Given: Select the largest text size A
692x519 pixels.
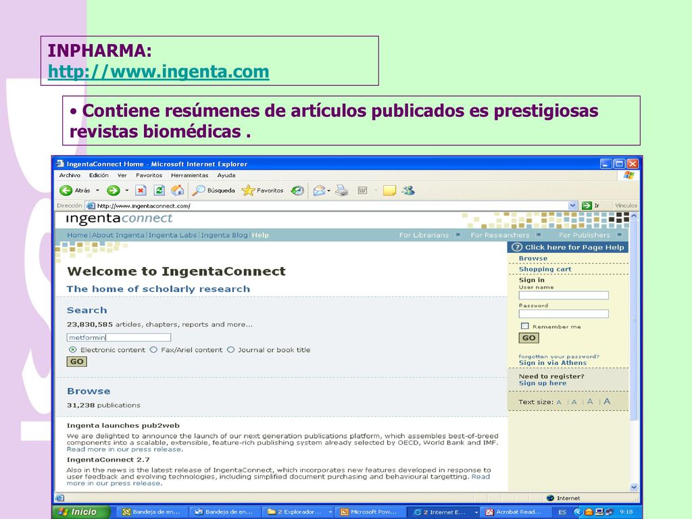Looking at the screenshot, I should [607, 401].
